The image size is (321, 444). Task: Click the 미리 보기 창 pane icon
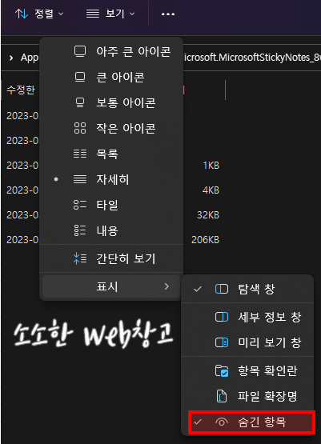222,342
